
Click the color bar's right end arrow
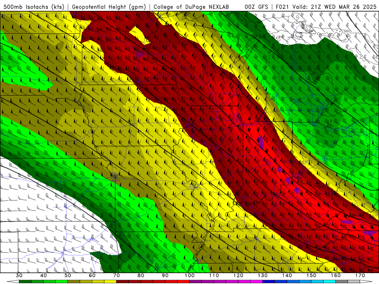pos(366,282)
